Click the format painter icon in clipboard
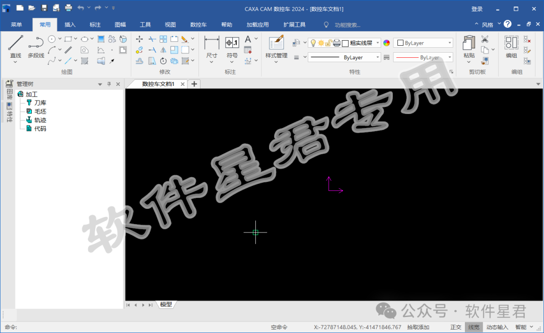 485,61
